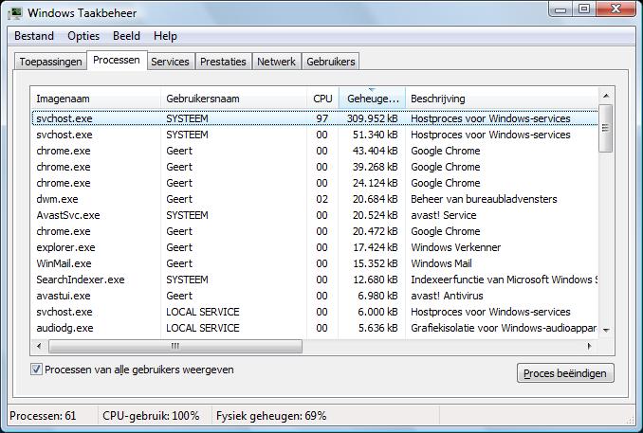Sort by the Geheugen column header
The height and width of the screenshot is (433, 643).
point(372,99)
